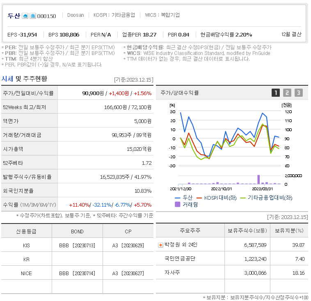311x301 pixels.
Task: Select the par value 5,000원
Action: coord(143,121)
